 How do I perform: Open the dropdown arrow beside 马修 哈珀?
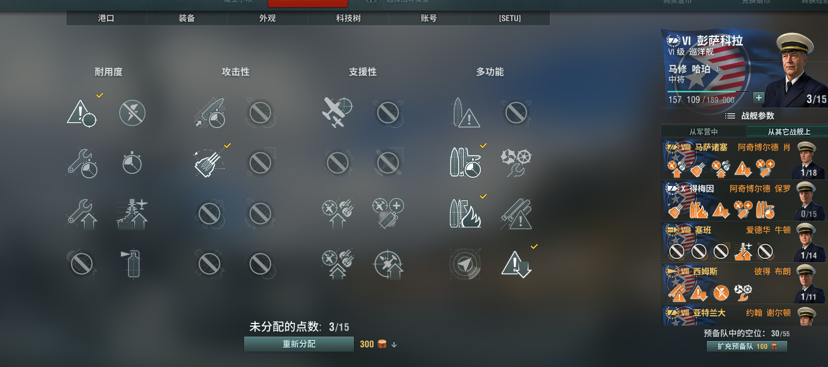click(x=717, y=70)
